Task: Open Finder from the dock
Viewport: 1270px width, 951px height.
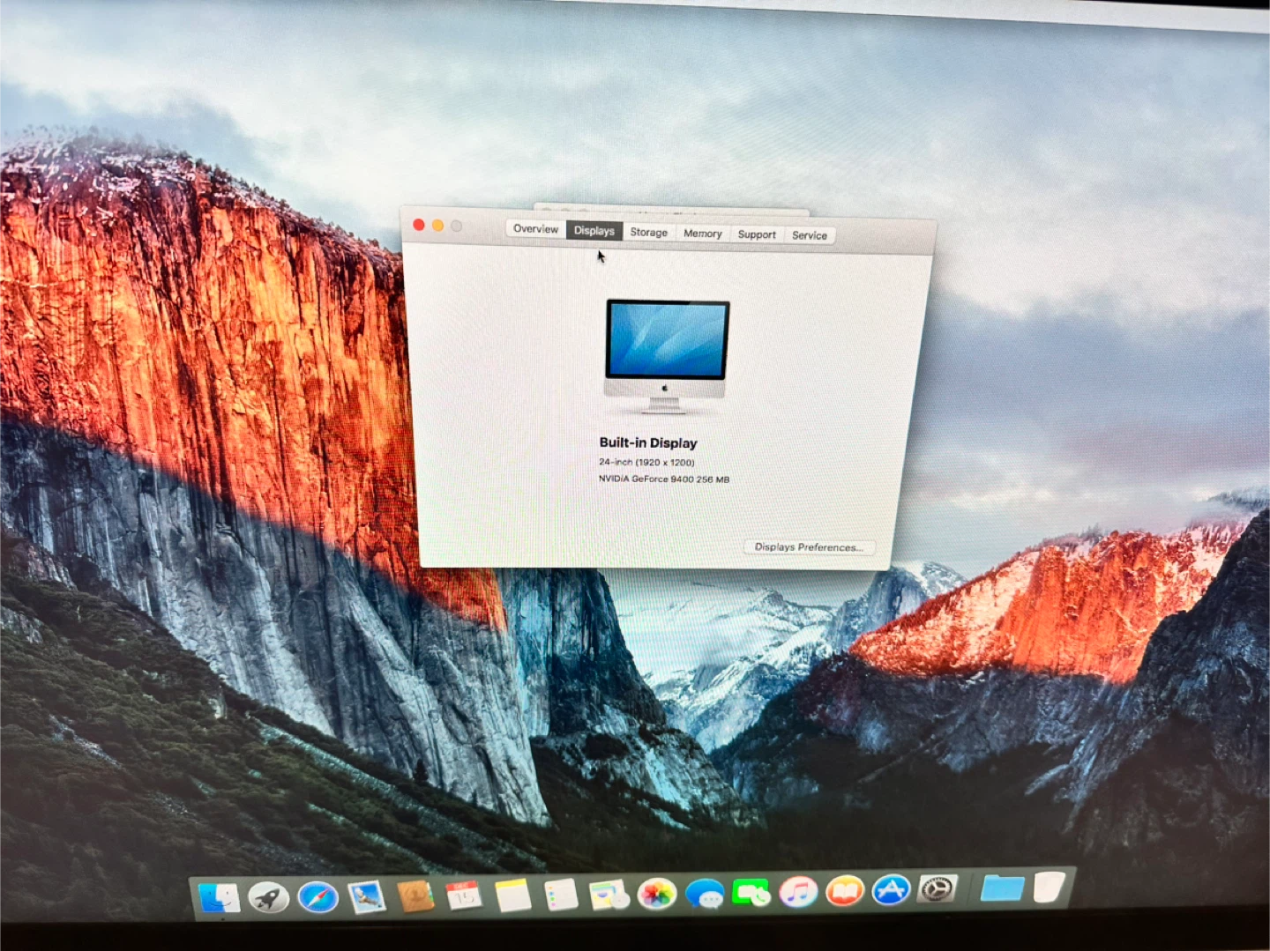Action: point(219,897)
